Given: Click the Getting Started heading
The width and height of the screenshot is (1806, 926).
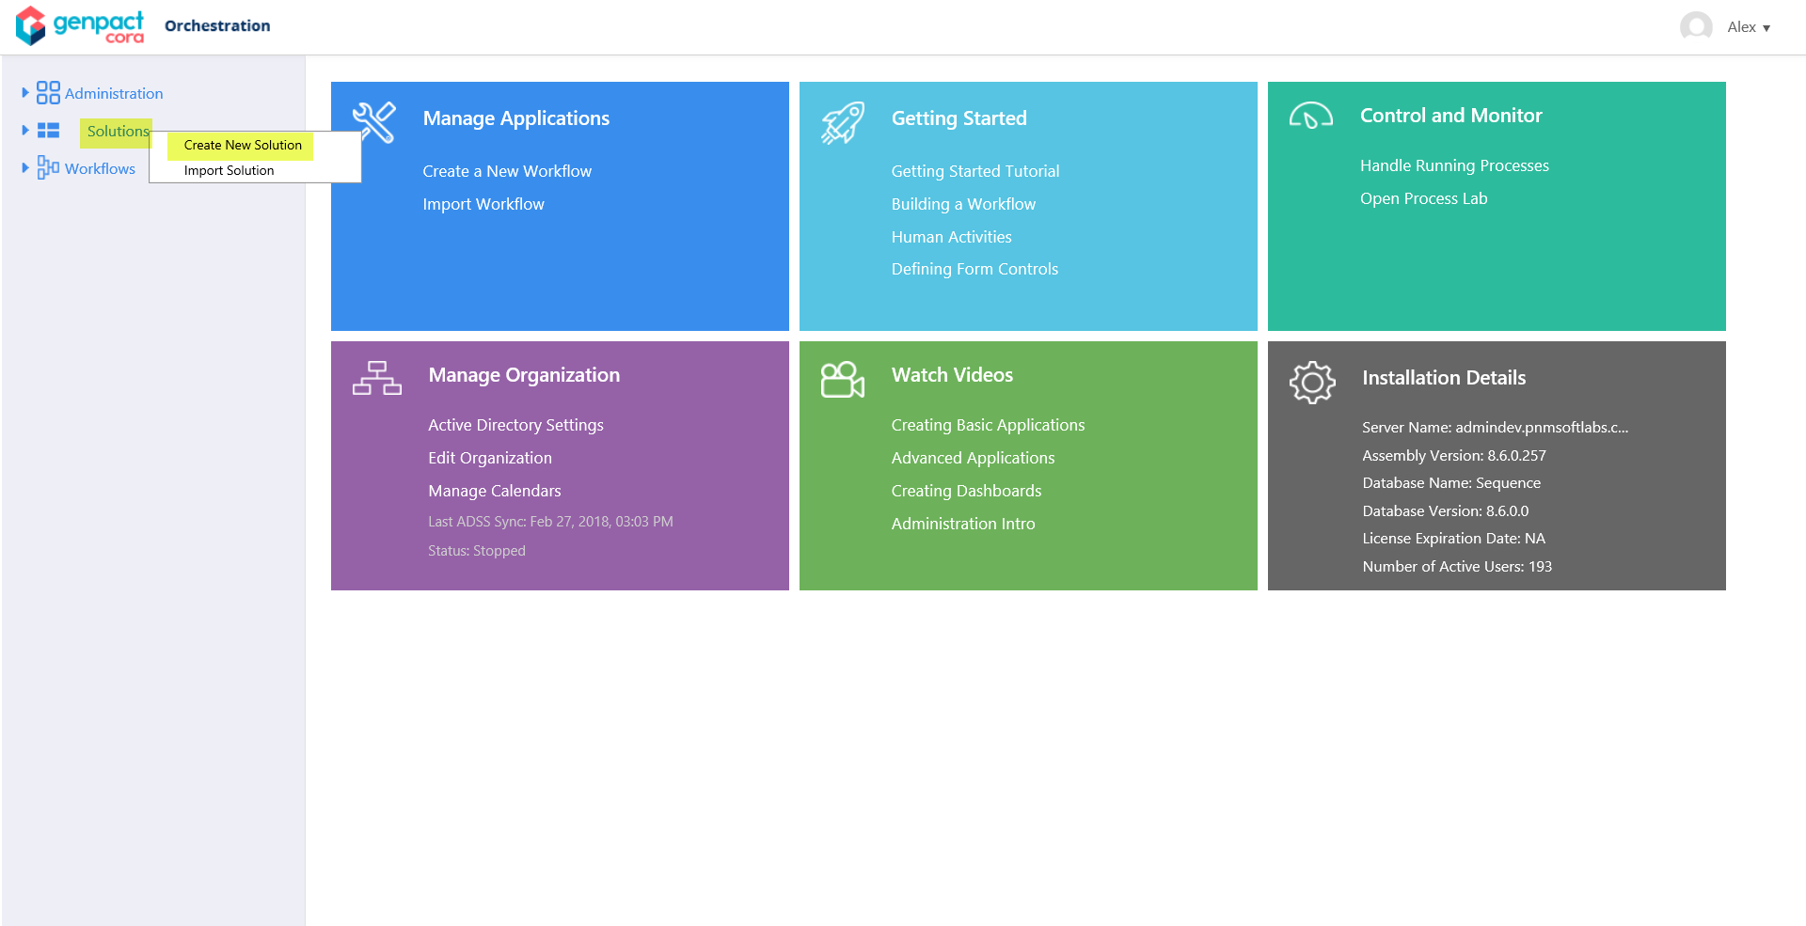Looking at the screenshot, I should (x=959, y=118).
